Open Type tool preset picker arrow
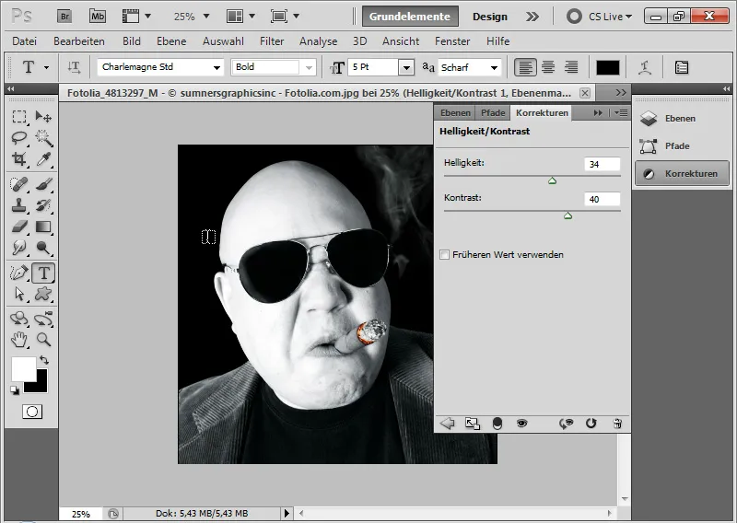The image size is (737, 523). pos(46,67)
